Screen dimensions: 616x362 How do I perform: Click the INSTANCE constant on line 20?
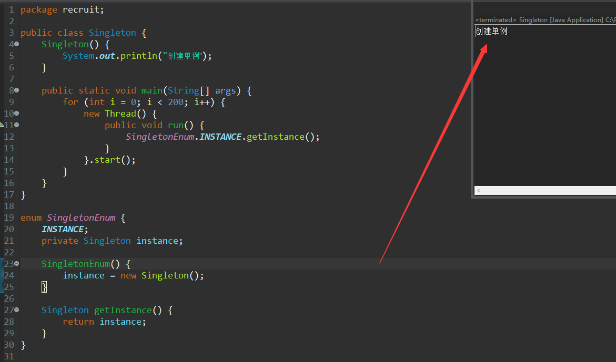pos(63,230)
